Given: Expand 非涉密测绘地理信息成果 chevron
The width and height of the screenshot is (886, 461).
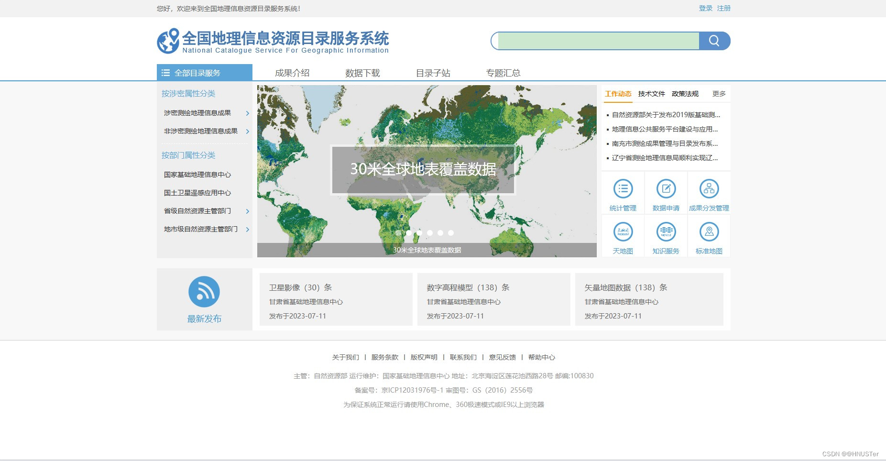Looking at the screenshot, I should pos(248,132).
